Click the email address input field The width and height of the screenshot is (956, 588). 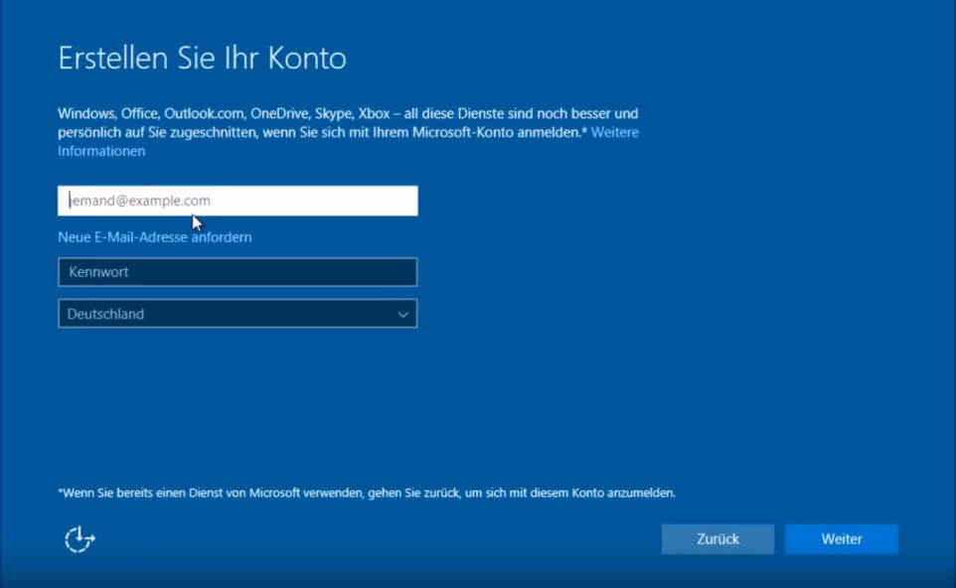pos(238,201)
